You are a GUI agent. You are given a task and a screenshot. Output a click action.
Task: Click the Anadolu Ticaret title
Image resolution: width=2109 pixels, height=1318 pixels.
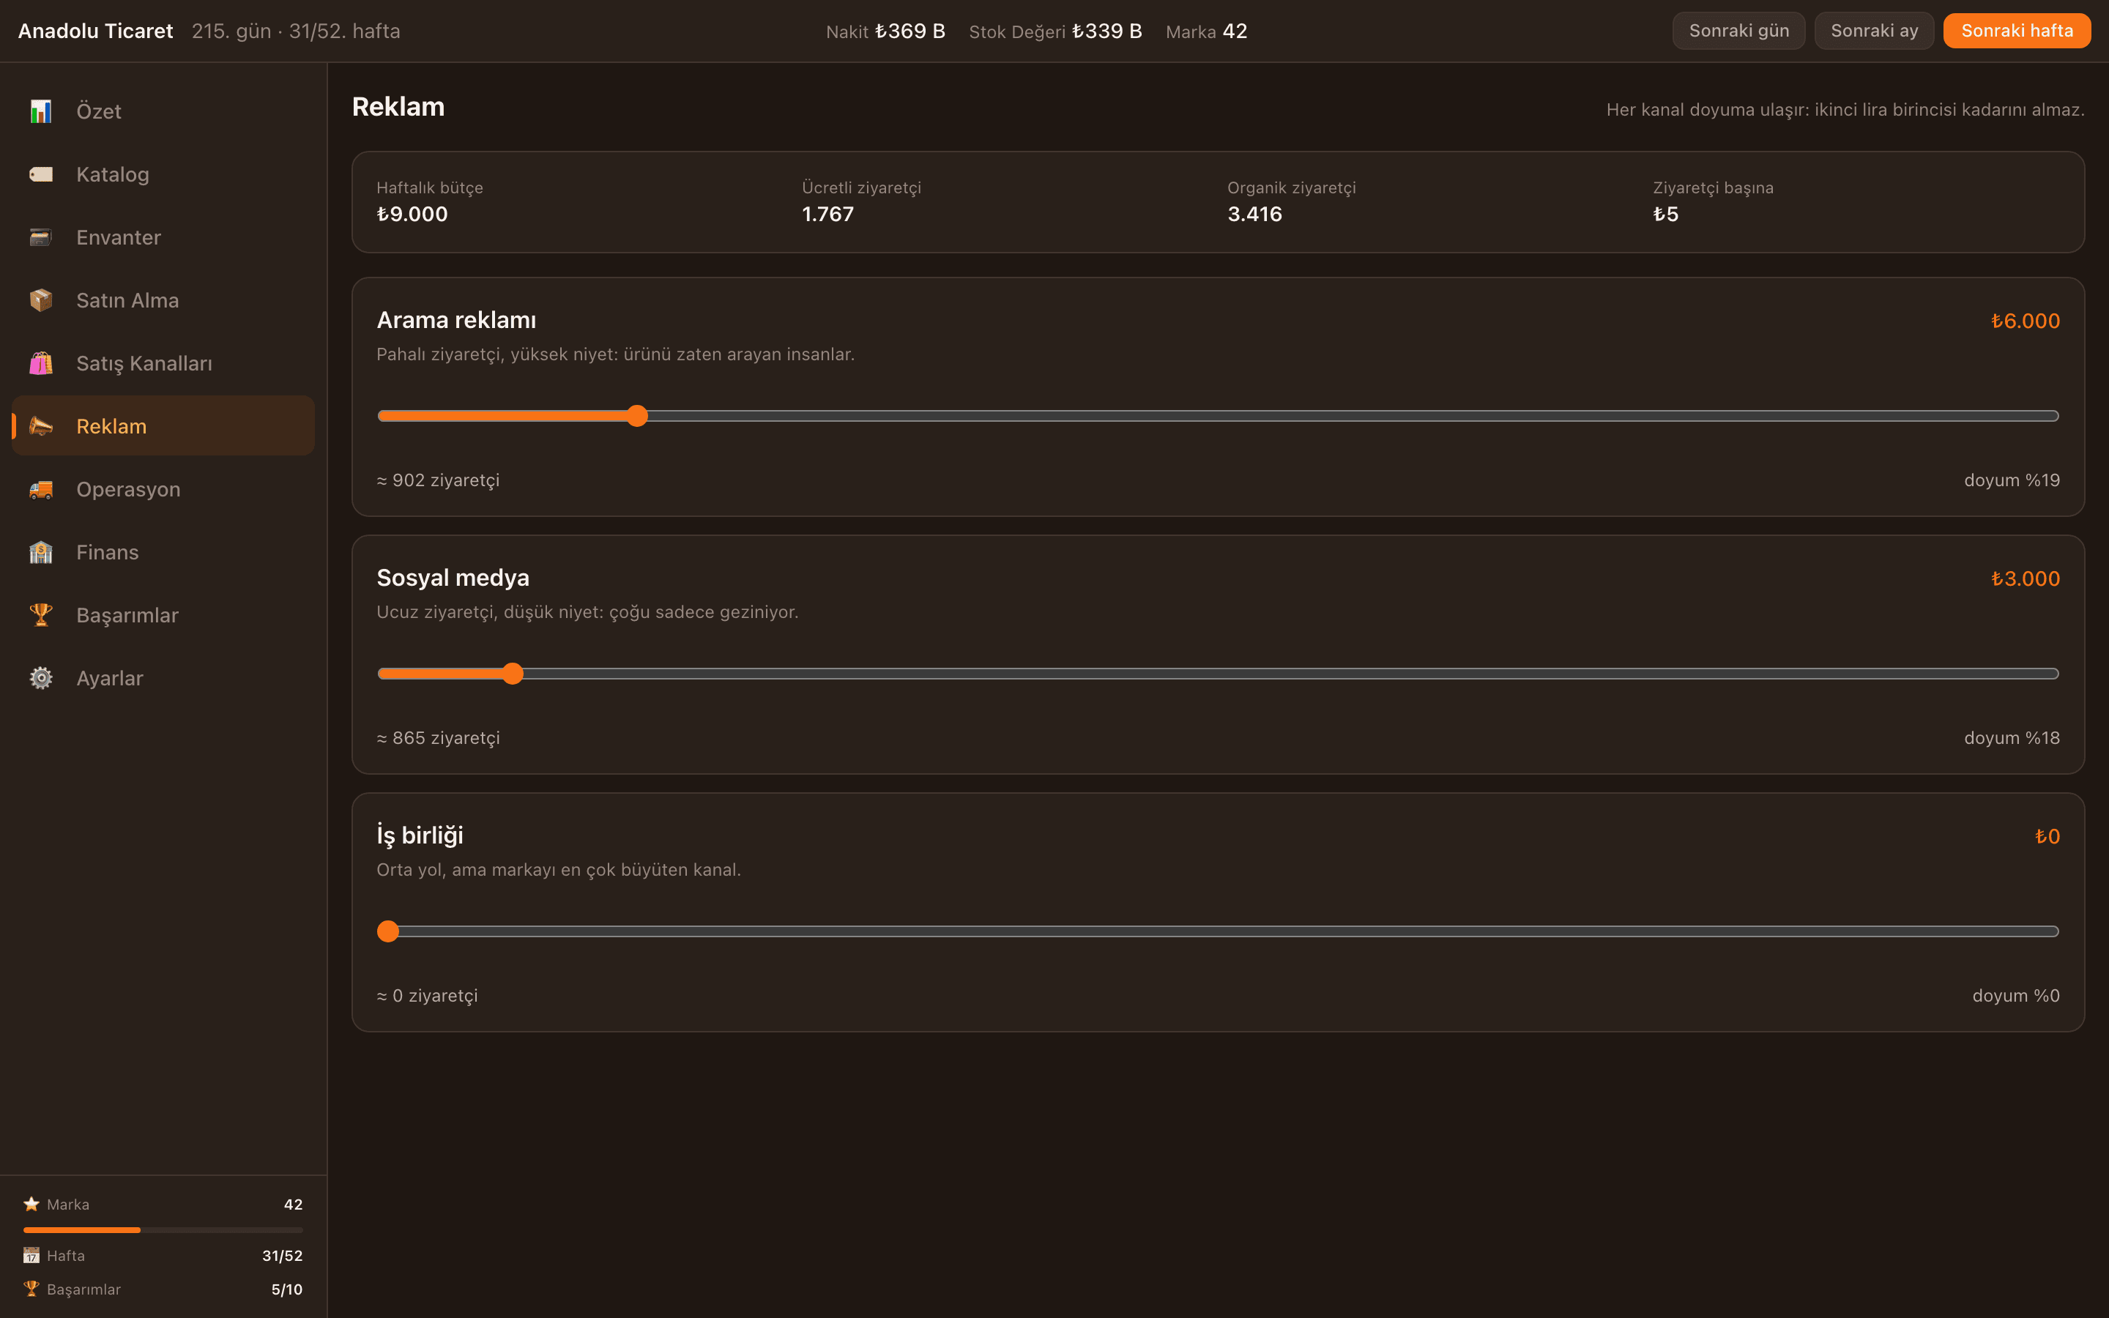tap(96, 31)
